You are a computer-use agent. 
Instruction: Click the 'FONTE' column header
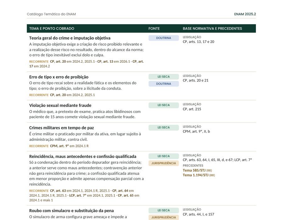tap(154, 29)
